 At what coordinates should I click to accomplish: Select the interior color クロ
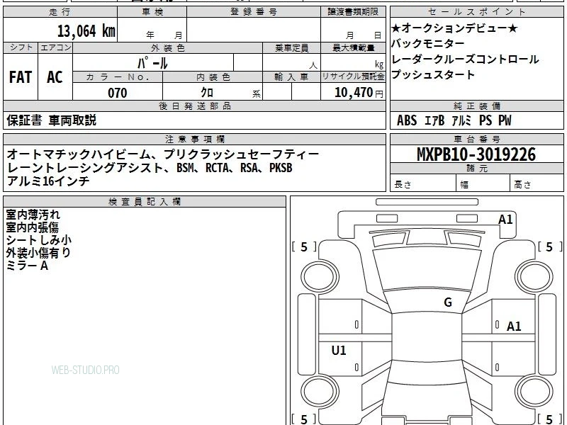207,93
